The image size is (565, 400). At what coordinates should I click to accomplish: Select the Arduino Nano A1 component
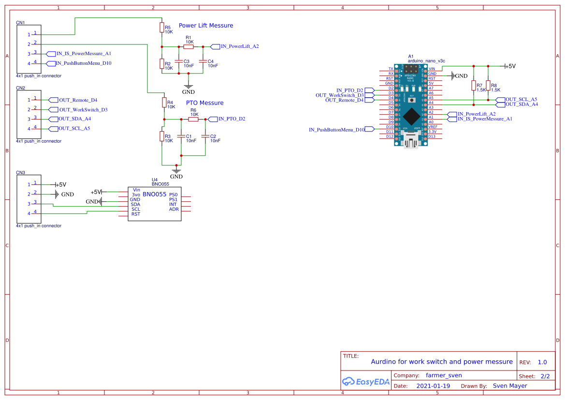coord(410,104)
